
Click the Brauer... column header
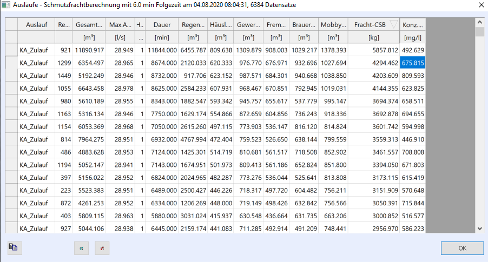(x=304, y=24)
